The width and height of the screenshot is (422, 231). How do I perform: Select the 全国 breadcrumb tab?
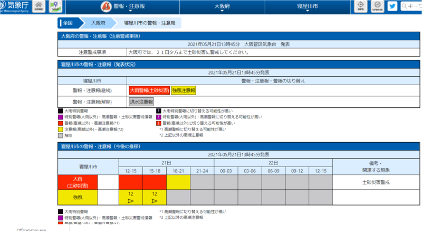[x=69, y=23]
